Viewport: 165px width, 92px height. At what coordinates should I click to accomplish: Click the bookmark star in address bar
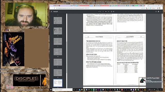tap(144, 8)
